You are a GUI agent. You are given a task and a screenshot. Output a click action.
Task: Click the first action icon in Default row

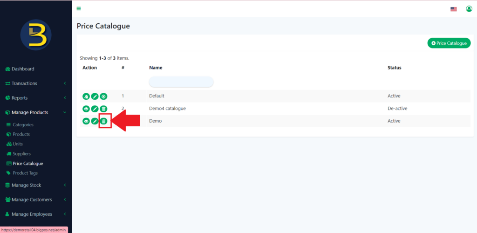[86, 96]
